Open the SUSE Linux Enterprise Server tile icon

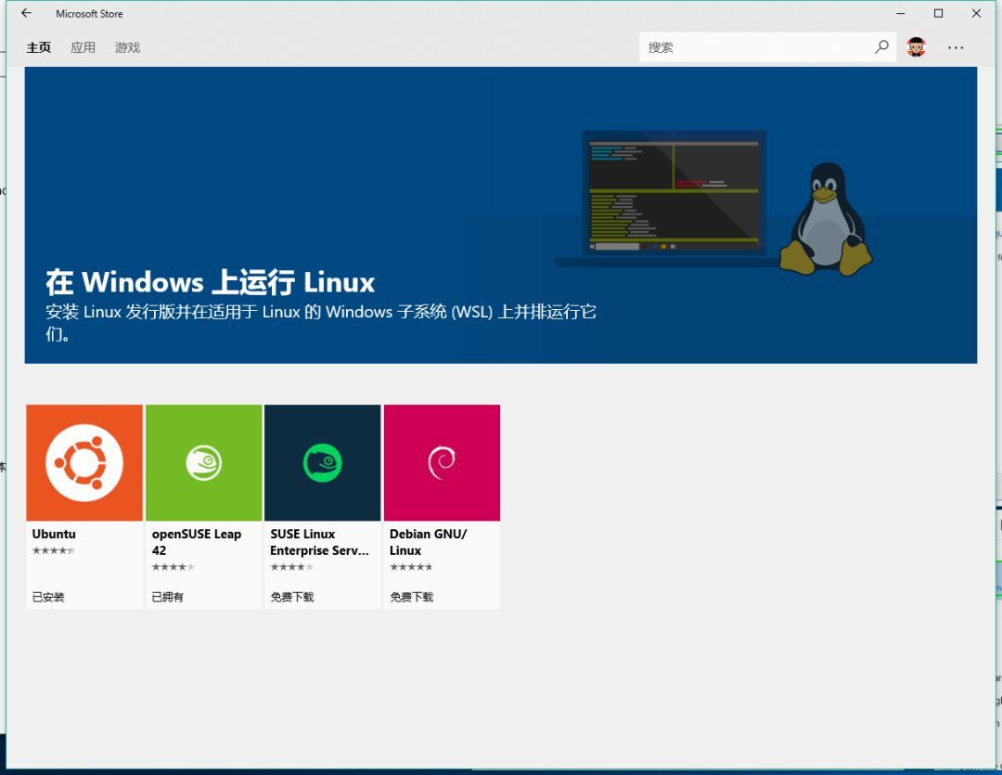[322, 461]
